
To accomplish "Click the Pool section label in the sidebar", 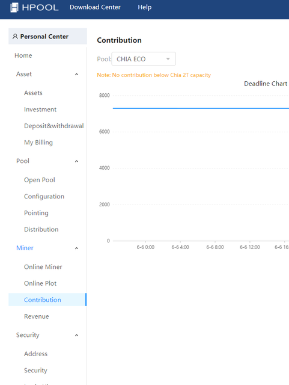I will tap(23, 161).
